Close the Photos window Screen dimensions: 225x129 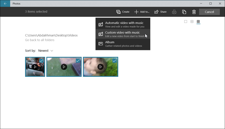(x=220, y=3)
